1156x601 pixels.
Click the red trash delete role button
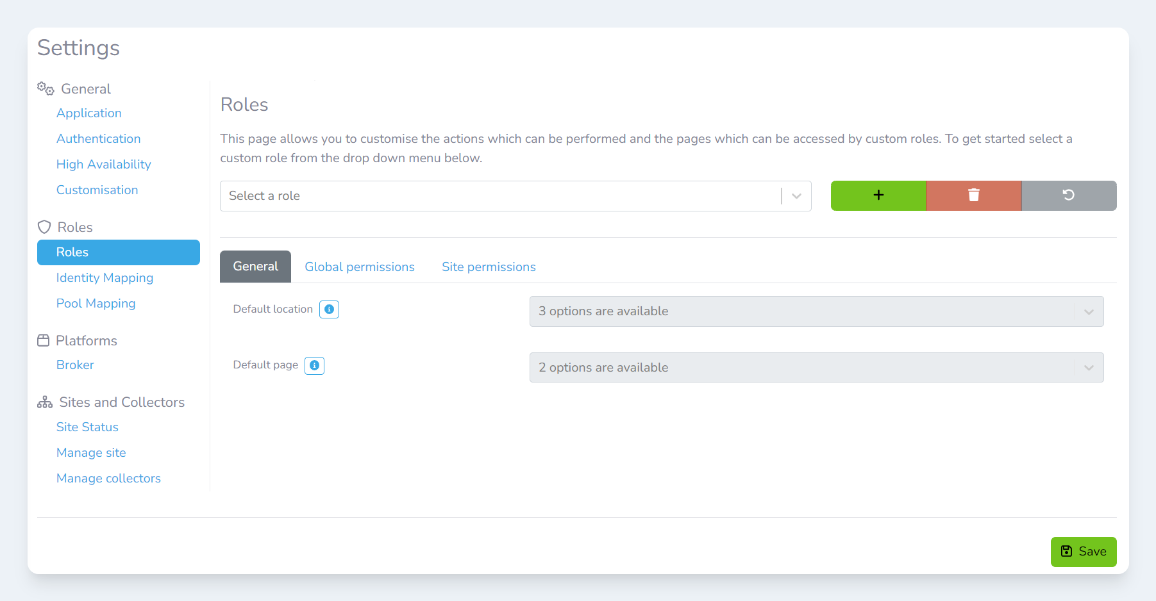[x=973, y=195]
